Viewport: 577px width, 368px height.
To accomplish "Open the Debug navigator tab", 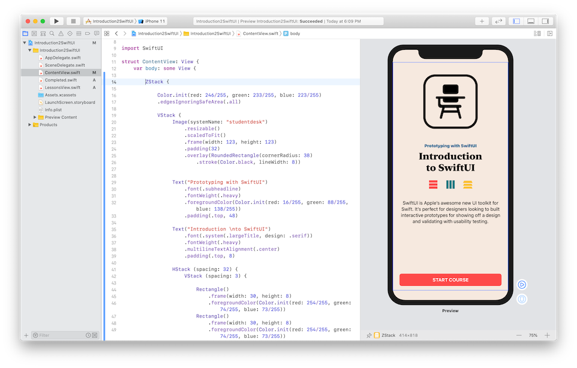I will coord(79,34).
